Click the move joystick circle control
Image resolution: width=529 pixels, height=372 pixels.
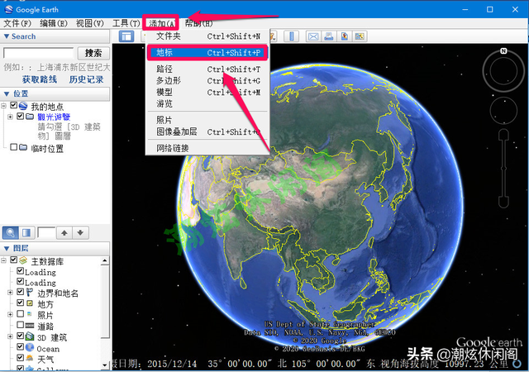tap(503, 111)
